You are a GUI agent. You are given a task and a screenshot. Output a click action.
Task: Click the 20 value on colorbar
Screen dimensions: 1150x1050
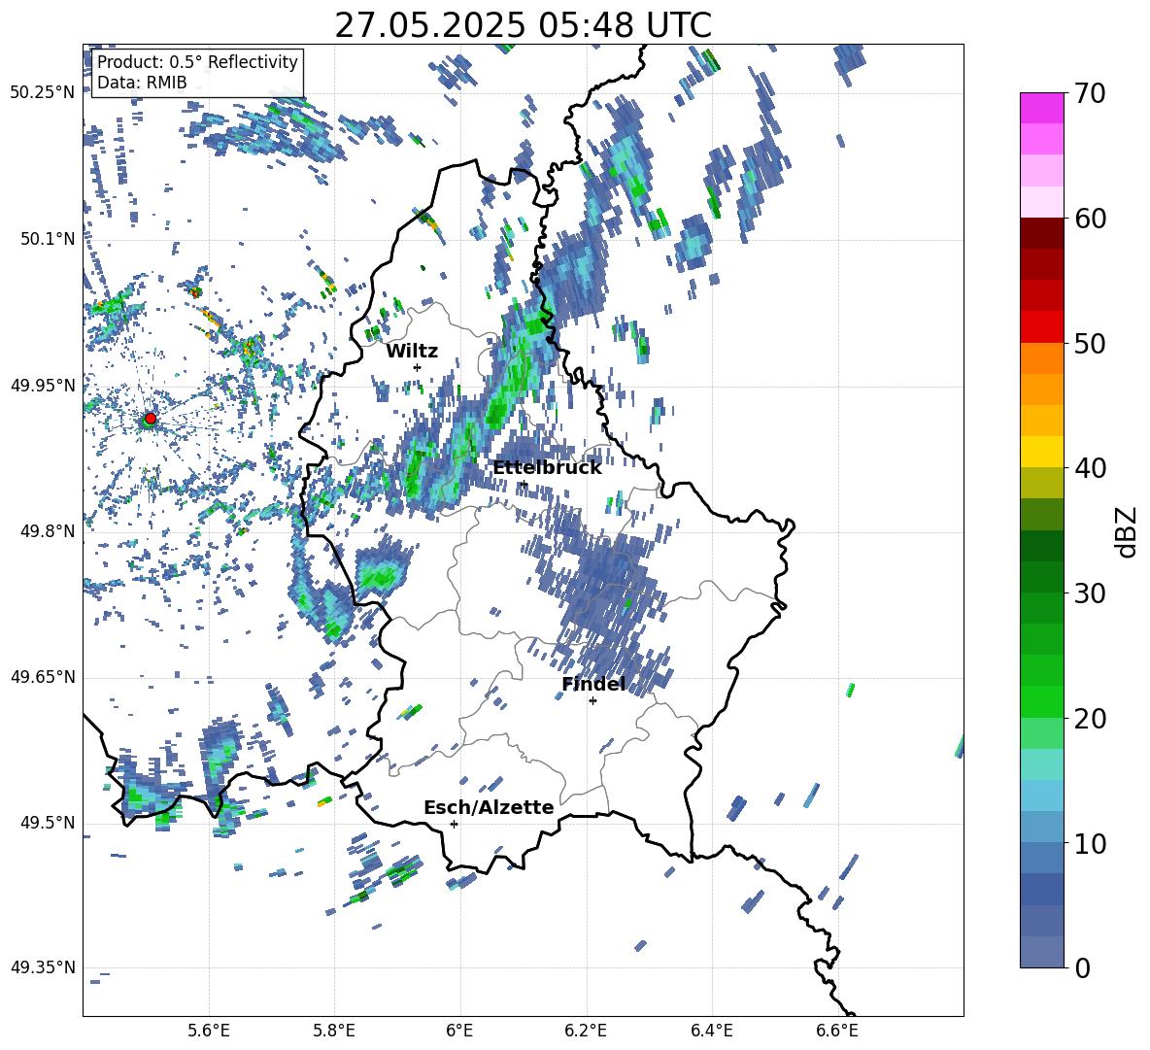pos(1090,718)
